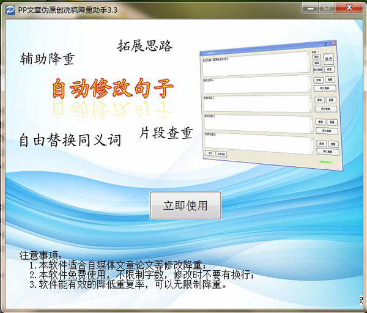Click the PP app icon in title bar
Screen dimensions: 367x313
(10, 10)
